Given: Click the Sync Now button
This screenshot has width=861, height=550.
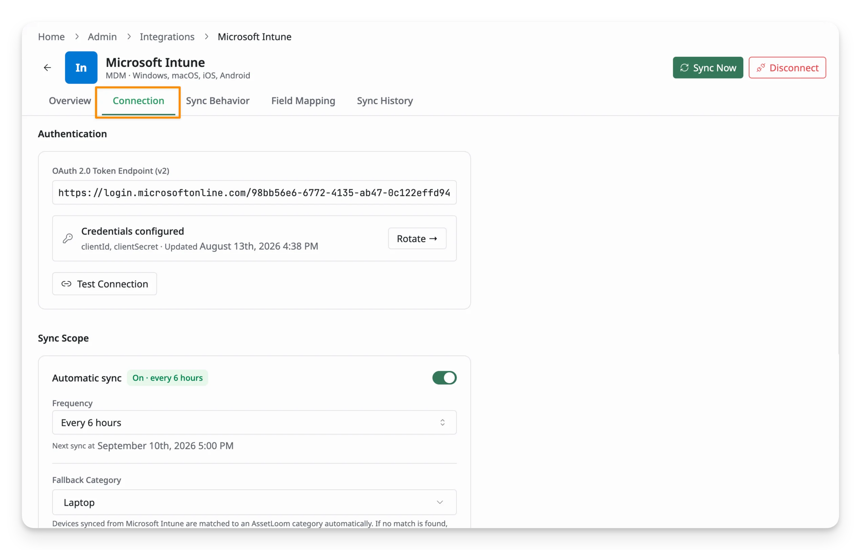Looking at the screenshot, I should [x=708, y=68].
